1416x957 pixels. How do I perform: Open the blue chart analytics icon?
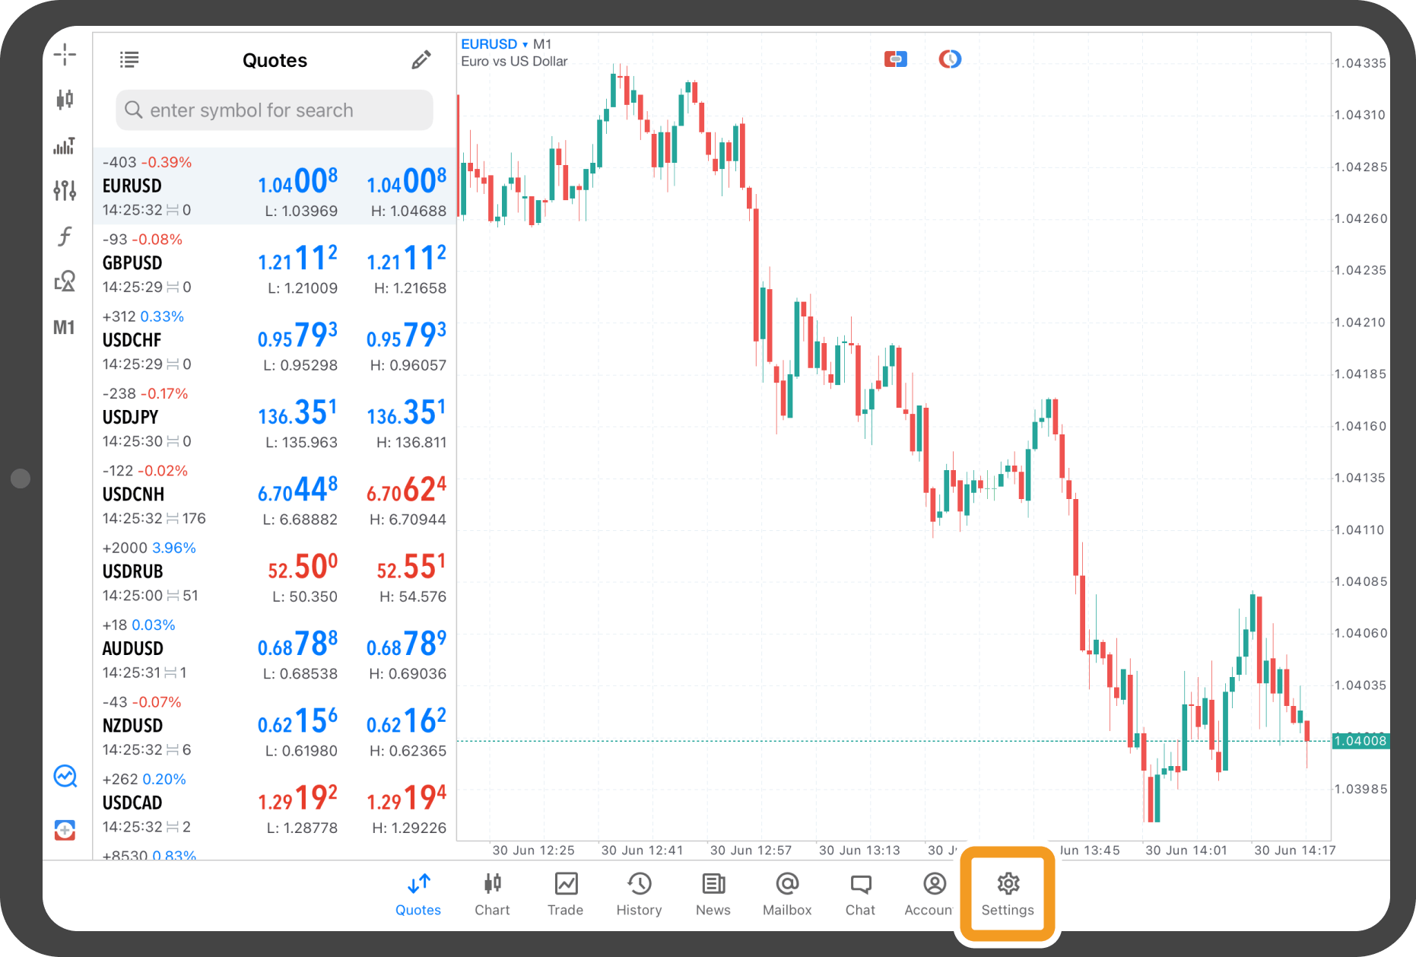tap(65, 776)
